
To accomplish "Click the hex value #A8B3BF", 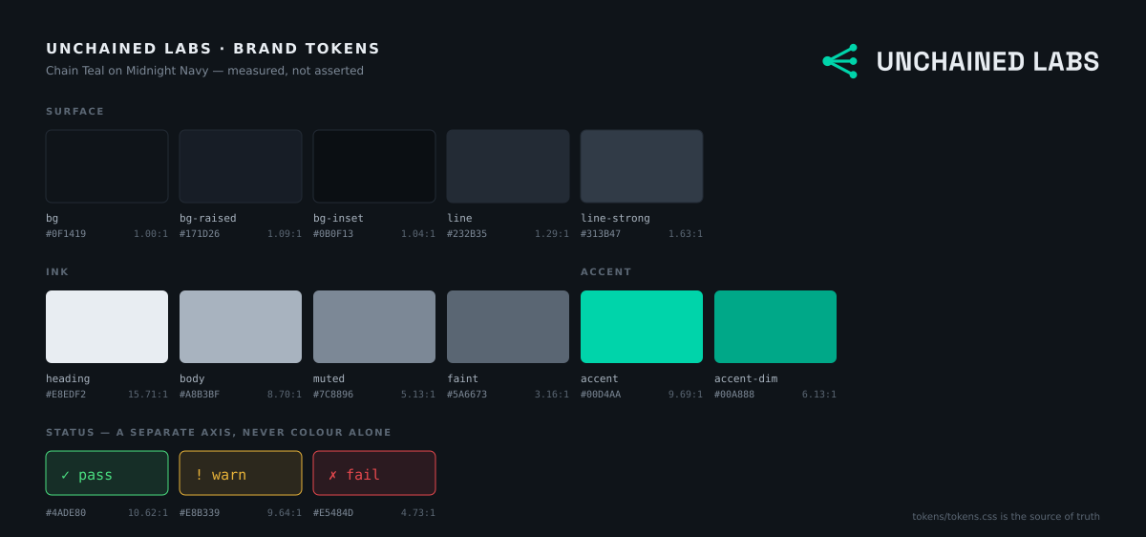I will point(200,395).
